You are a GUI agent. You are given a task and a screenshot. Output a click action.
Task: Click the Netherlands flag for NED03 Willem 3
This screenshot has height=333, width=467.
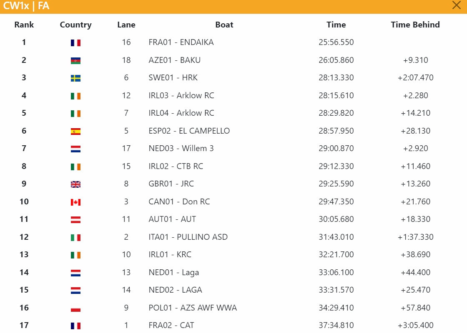75,149
